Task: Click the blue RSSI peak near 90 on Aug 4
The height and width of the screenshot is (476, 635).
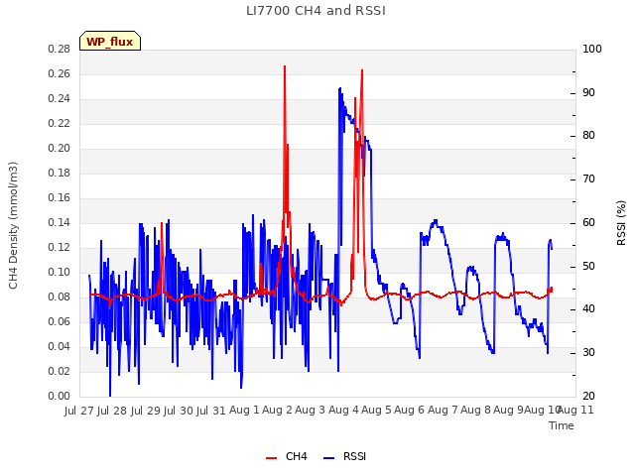Action: [x=340, y=89]
